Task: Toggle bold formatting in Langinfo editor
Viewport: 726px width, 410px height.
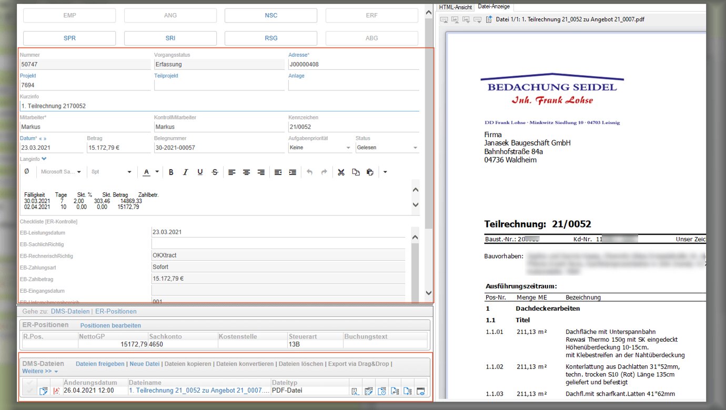Action: tap(170, 172)
